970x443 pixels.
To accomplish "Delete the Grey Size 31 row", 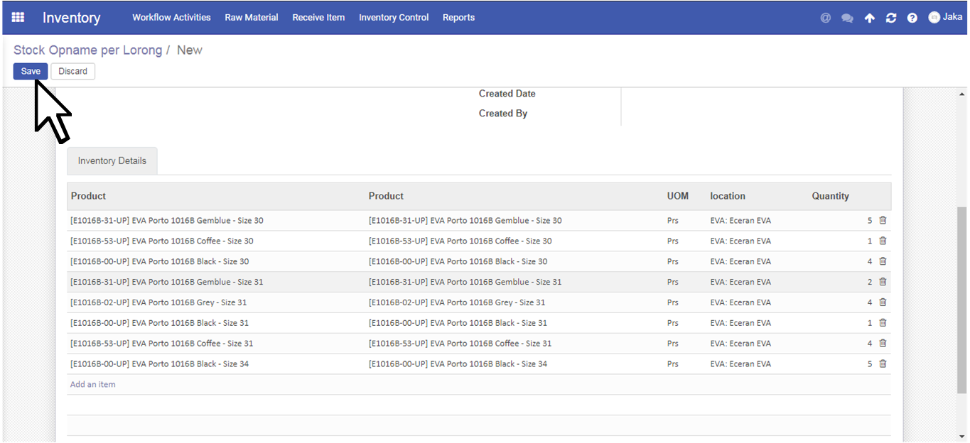I will (883, 302).
